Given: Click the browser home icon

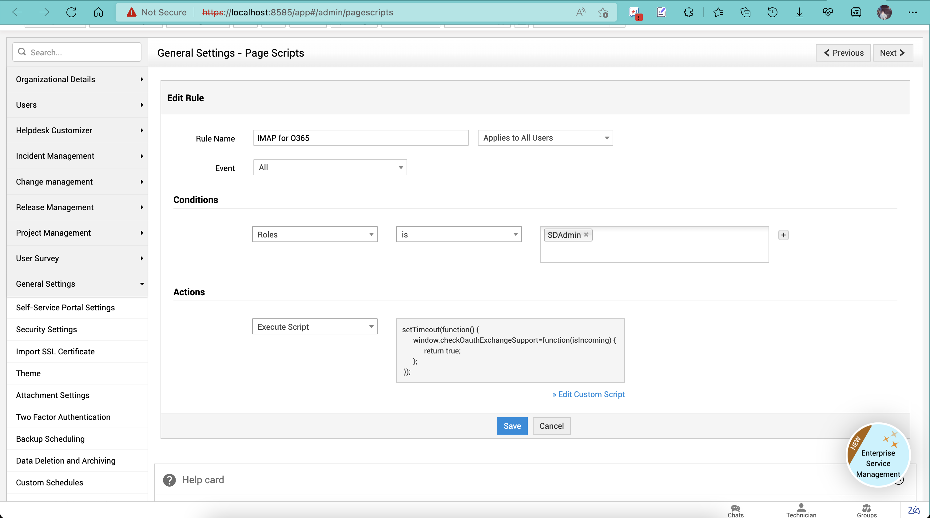Looking at the screenshot, I should [x=98, y=12].
